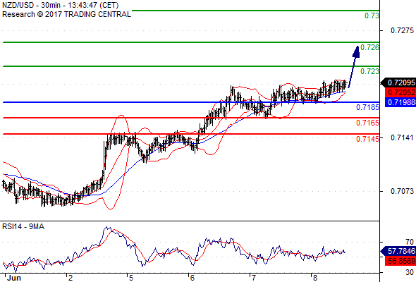Click the date marker 6 on time axis

192,278
